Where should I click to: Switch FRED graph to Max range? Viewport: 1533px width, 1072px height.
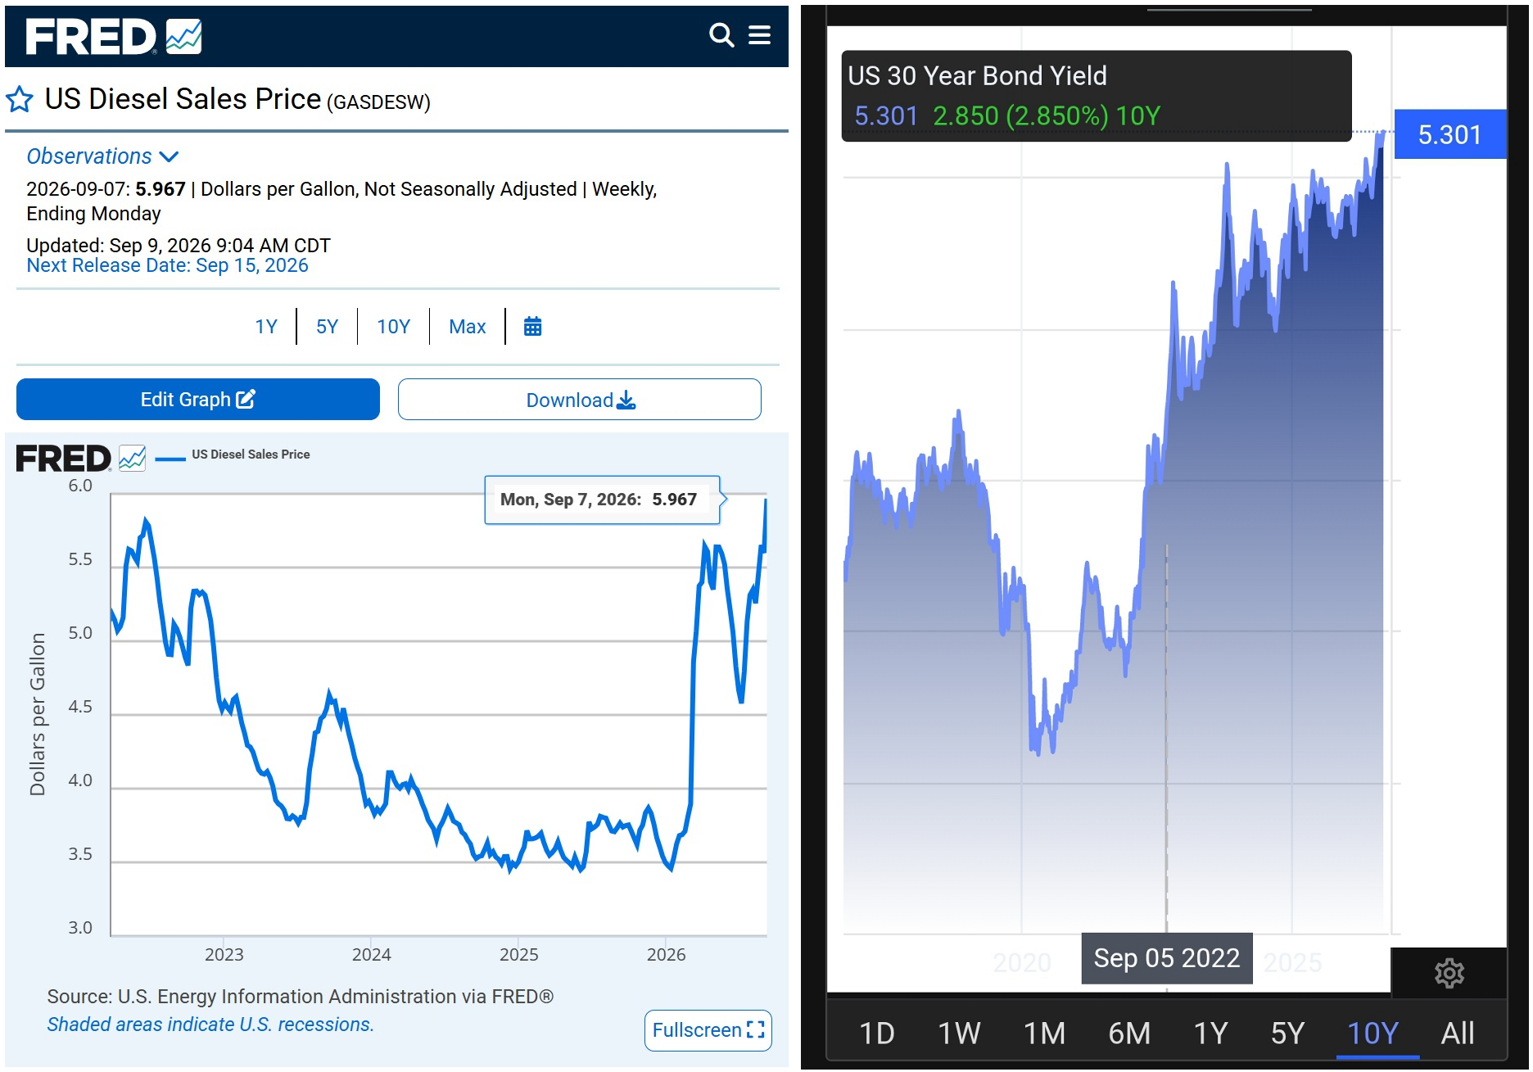[467, 327]
